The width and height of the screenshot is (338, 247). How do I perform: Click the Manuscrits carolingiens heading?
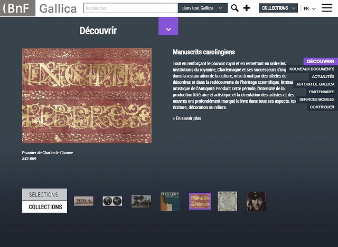(204, 52)
